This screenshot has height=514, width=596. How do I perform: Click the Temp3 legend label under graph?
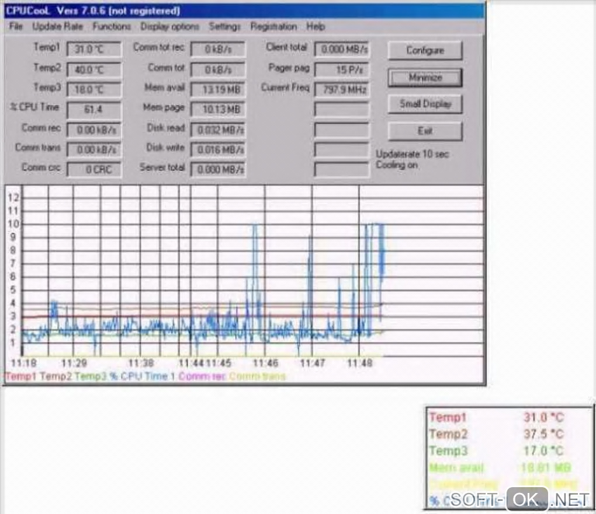pos(91,376)
